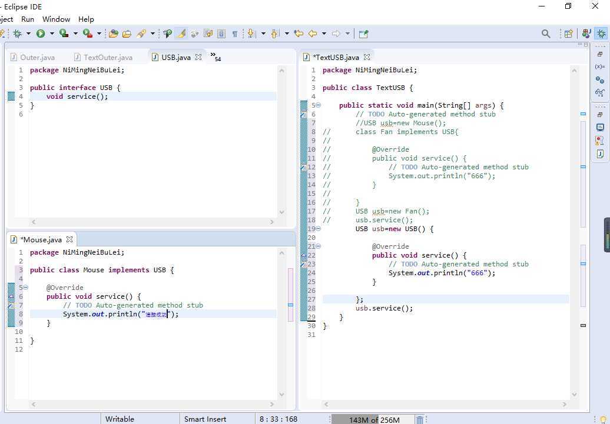Viewport: 610px width, 424px height.
Task: Click the magnifier Quick Access search icon
Action: pyautogui.click(x=546, y=34)
